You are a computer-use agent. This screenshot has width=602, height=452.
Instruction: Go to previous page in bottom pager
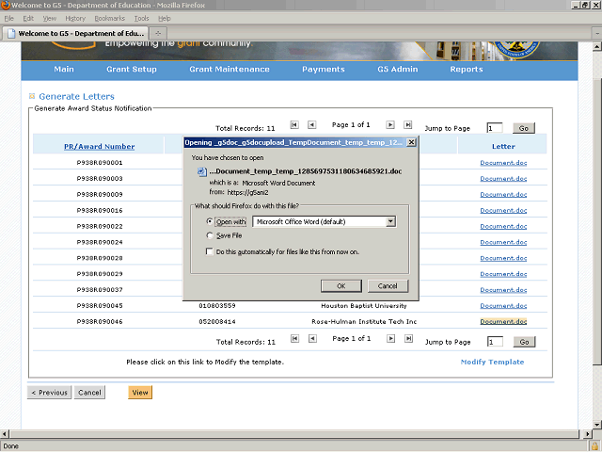click(x=312, y=339)
